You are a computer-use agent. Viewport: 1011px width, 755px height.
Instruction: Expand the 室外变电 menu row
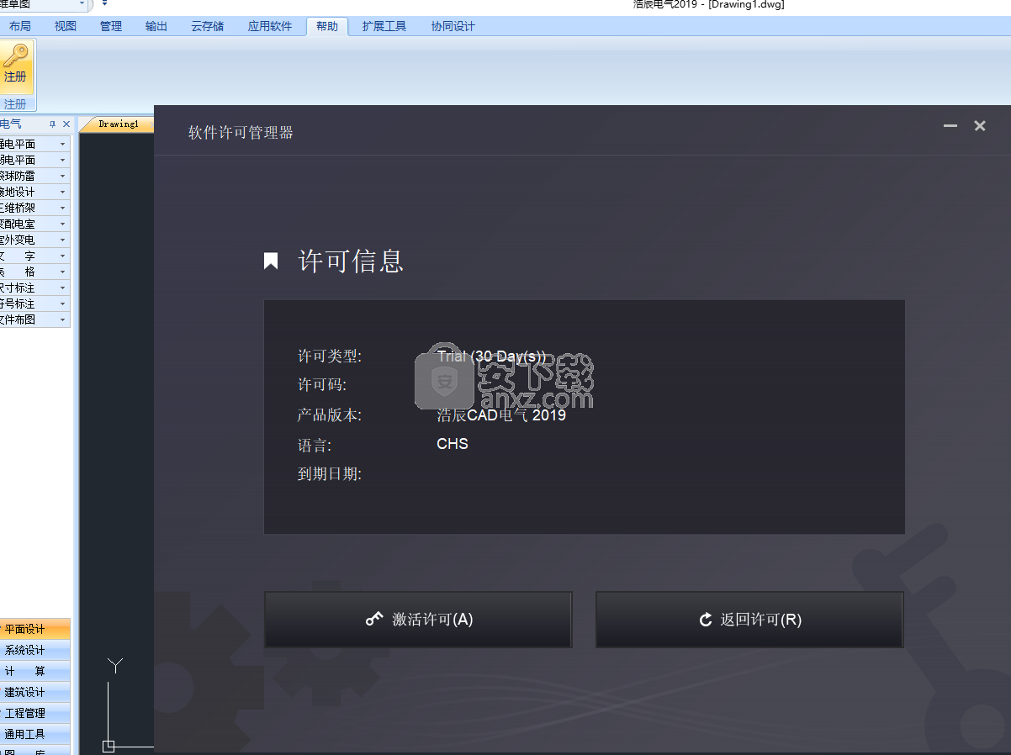tap(34, 240)
